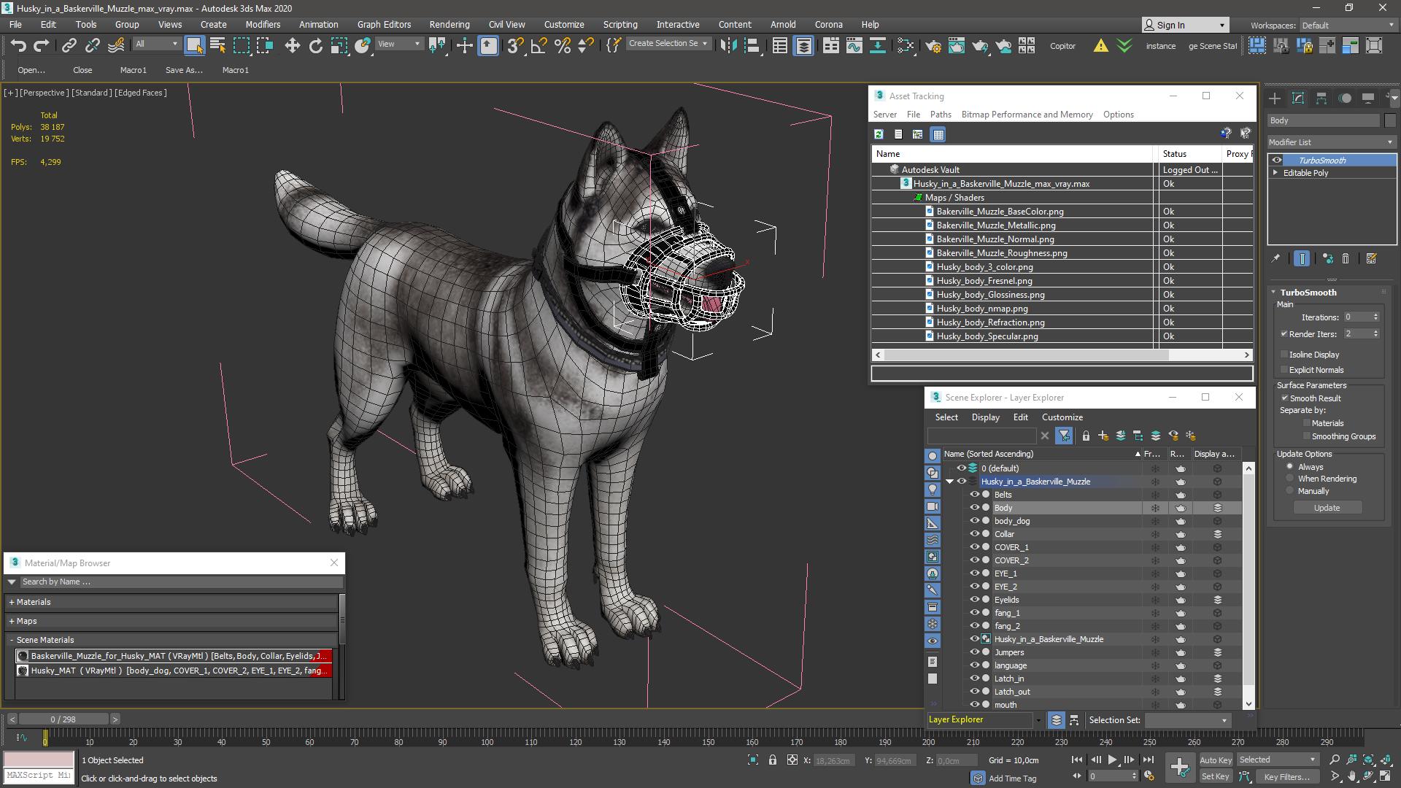Choose the Select and Move tool
Viewport: 1401px width, 788px height.
coord(293,46)
